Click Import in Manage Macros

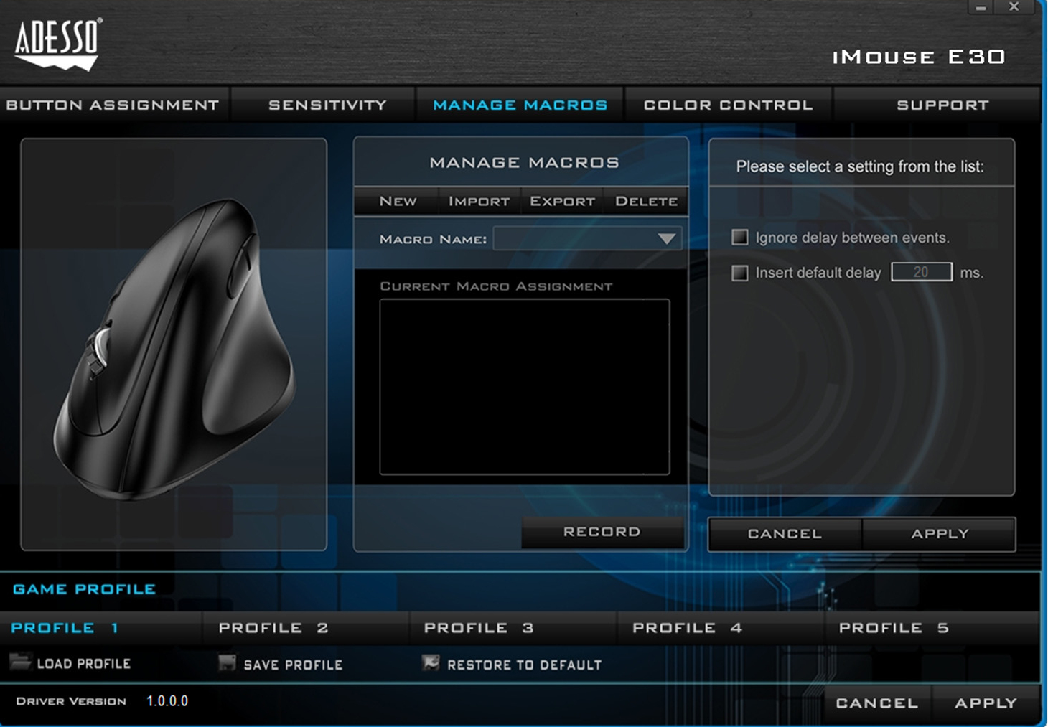pyautogui.click(x=479, y=202)
